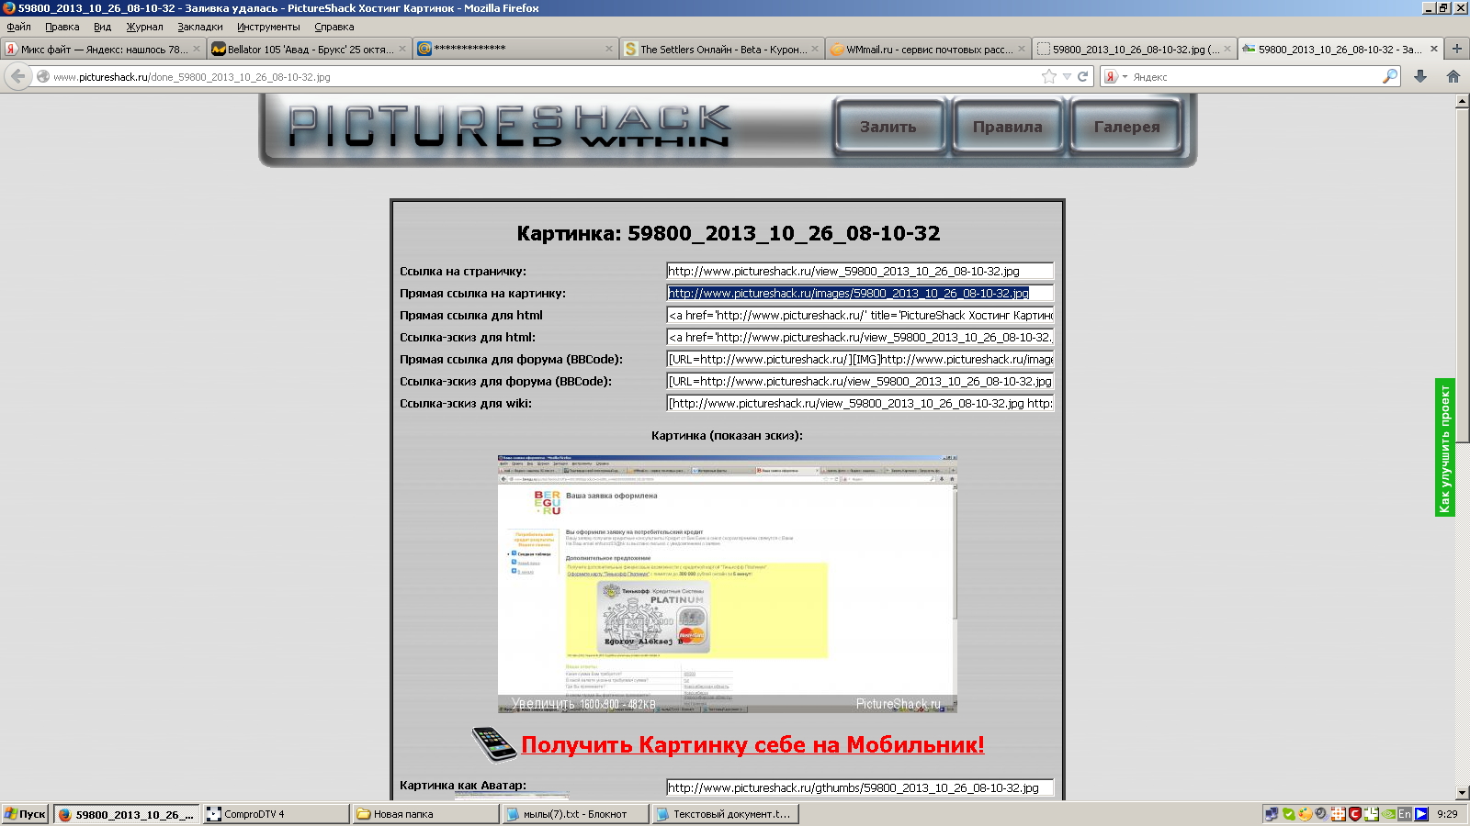The image size is (1470, 826).
Task: Switch to ComproDTV 4 in taskbar
Action: pos(276,814)
